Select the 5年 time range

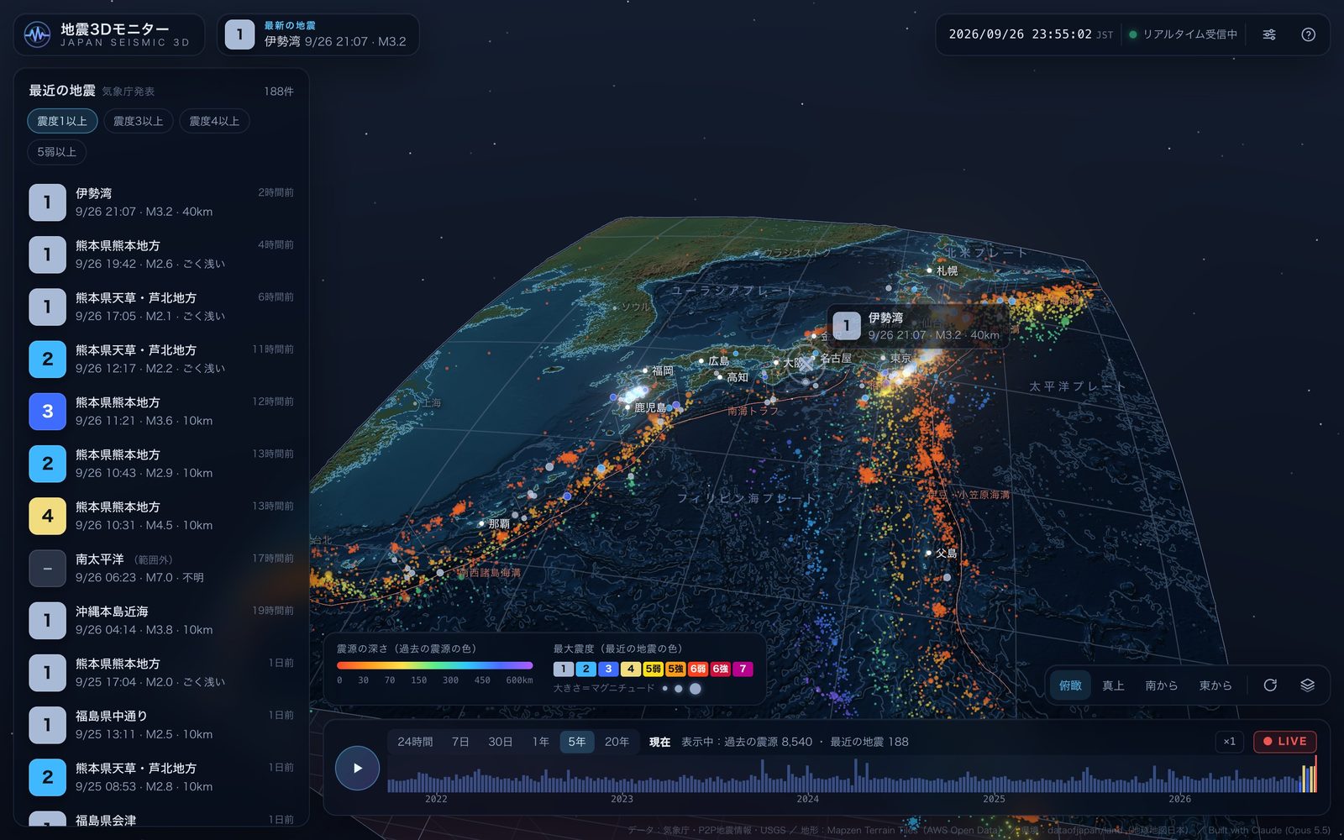point(577,742)
